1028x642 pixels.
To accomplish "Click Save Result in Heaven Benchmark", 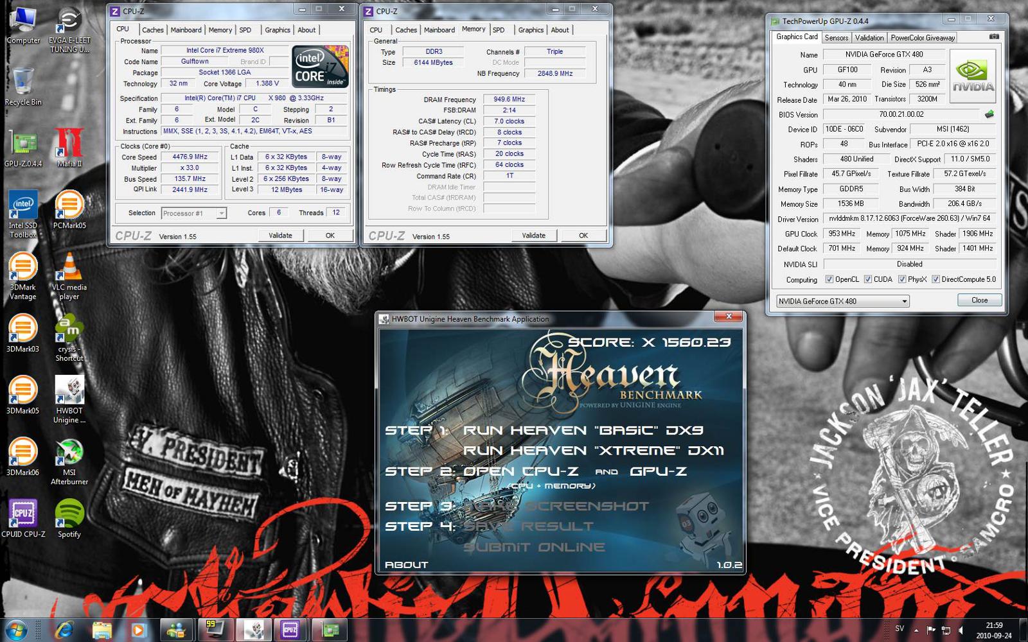I will (x=528, y=526).
